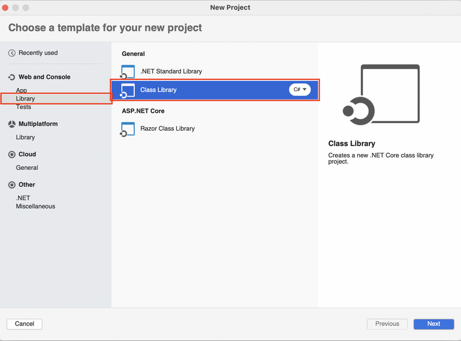This screenshot has height=341, width=461.
Task: Click the Other category icon
Action: 12,185
